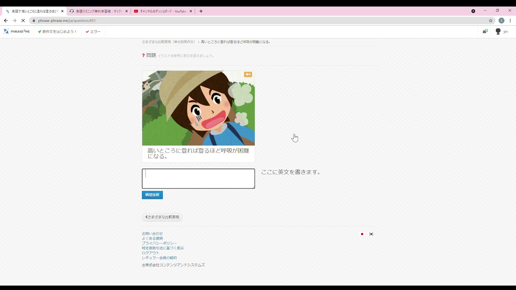Open さまざまな比較表現 breadcrumb link
The image size is (516, 290).
pos(169,42)
